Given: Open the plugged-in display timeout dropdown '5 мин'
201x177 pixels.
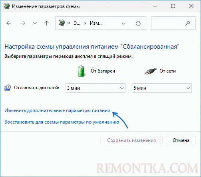Looking at the screenshot, I should click(x=162, y=88).
